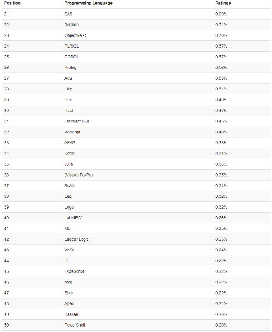Viewport: 272px width, 332px height.
Task: Click the Position column header
Action: (12, 3)
